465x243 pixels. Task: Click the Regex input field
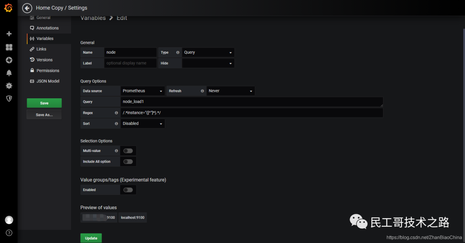pos(251,113)
